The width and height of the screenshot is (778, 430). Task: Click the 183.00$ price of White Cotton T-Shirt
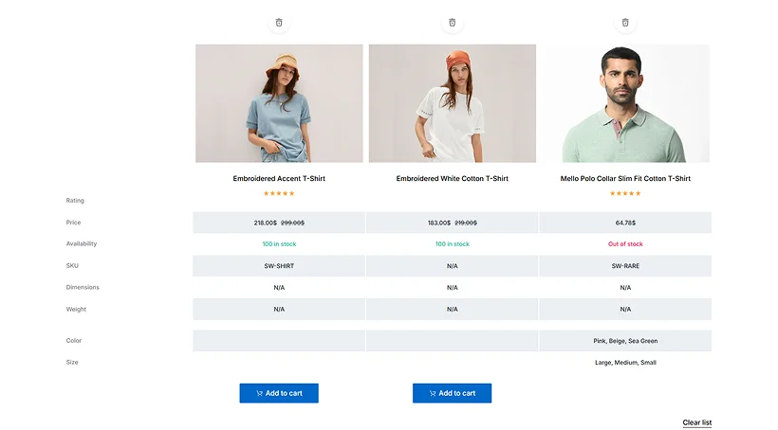tap(438, 223)
